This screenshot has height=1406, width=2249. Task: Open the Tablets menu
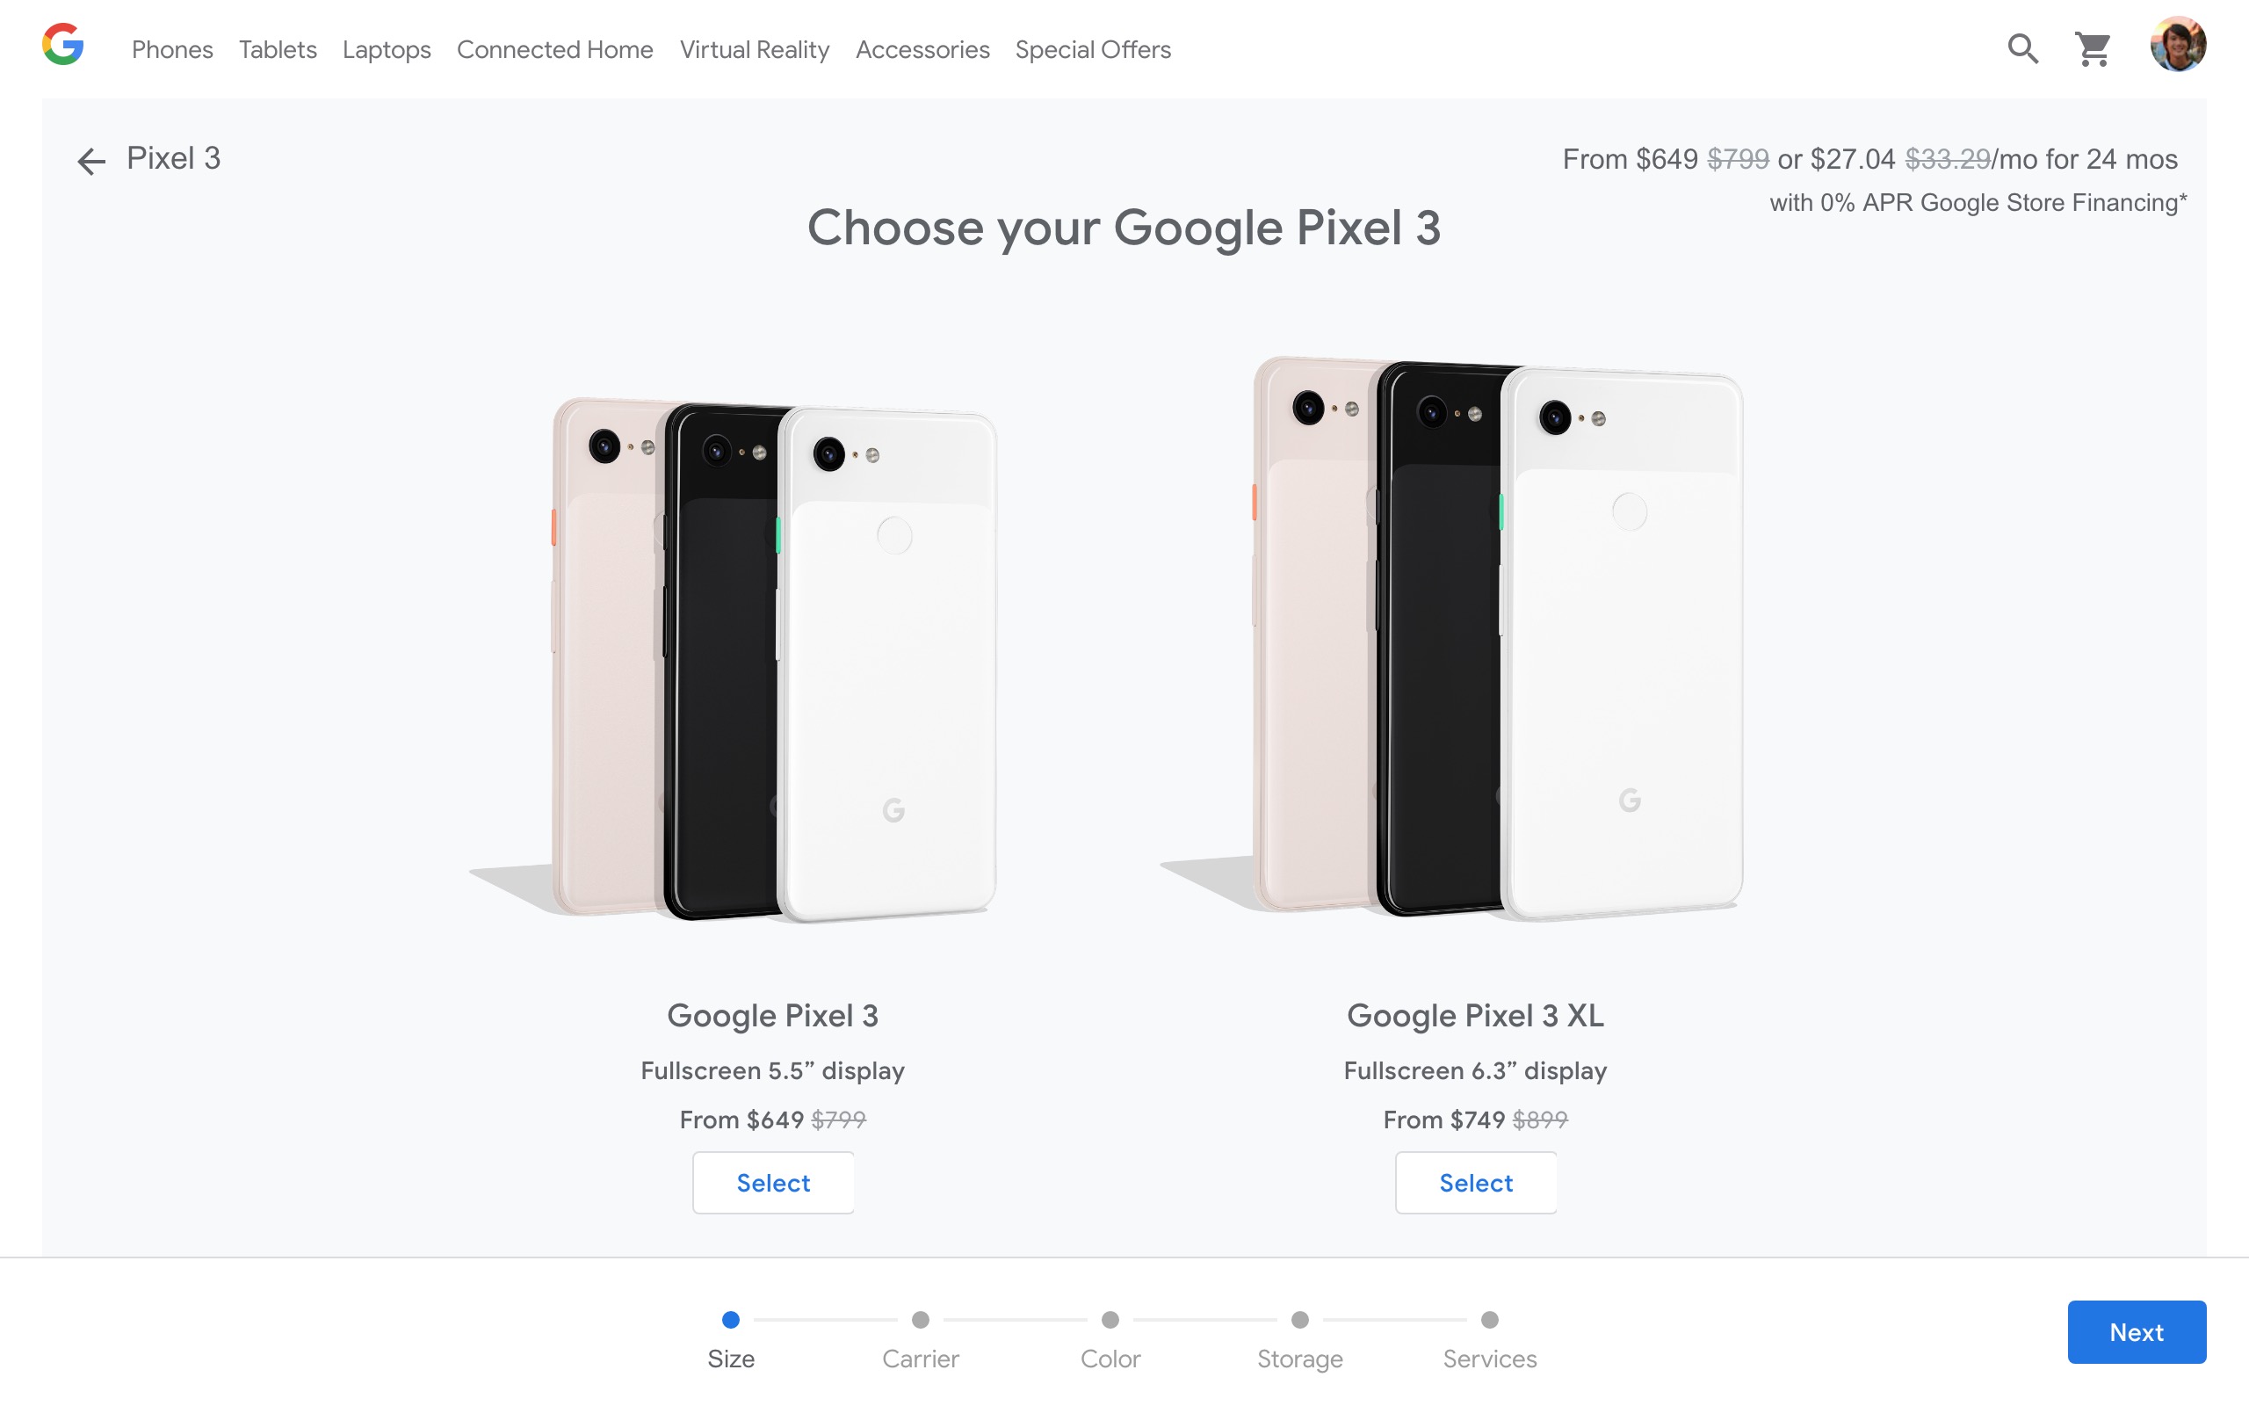tap(278, 49)
